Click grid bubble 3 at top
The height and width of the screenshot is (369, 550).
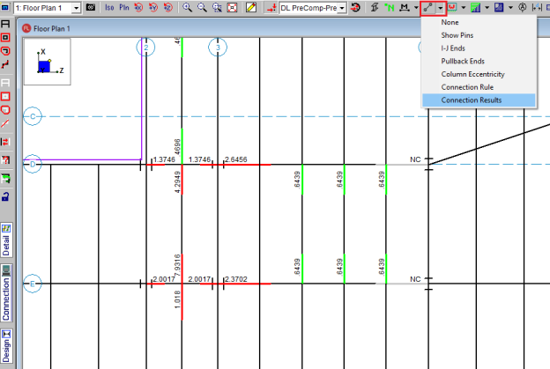(218, 47)
